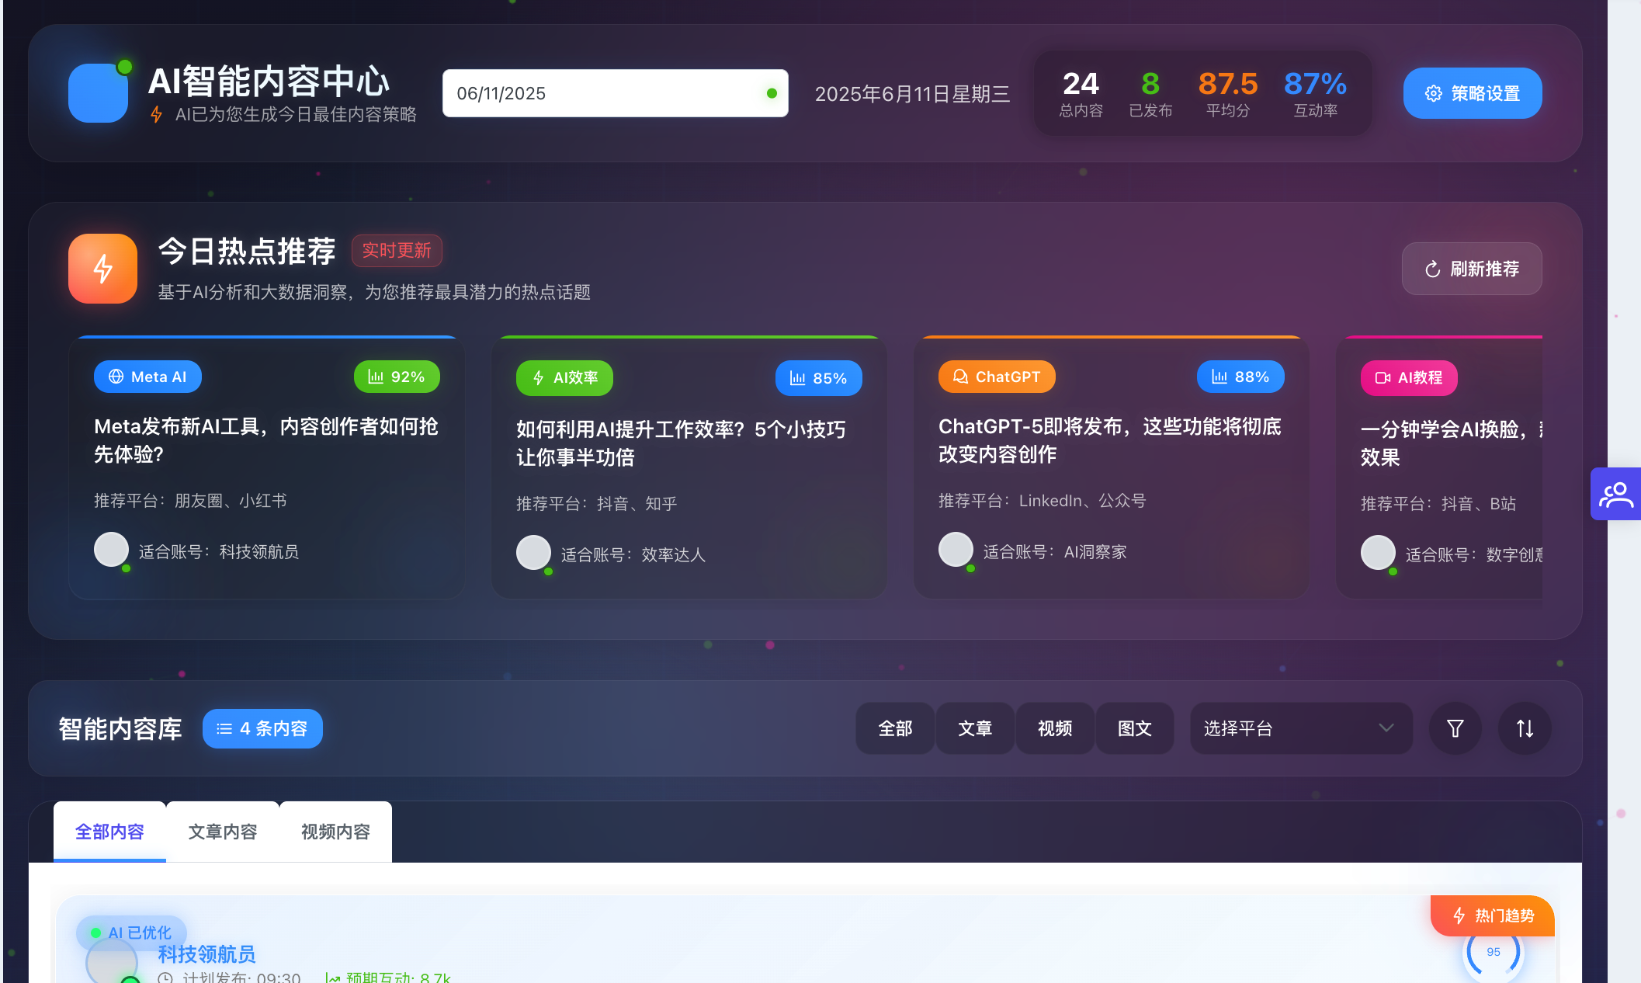Click the orange lightning hot-topics icon
The height and width of the screenshot is (983, 1641).
[102, 269]
